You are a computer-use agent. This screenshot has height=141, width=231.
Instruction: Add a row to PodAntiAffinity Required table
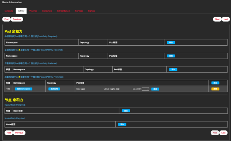tap(171, 56)
